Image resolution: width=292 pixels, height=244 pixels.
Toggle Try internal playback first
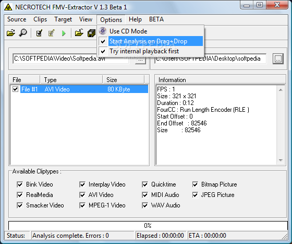[x=151, y=51]
